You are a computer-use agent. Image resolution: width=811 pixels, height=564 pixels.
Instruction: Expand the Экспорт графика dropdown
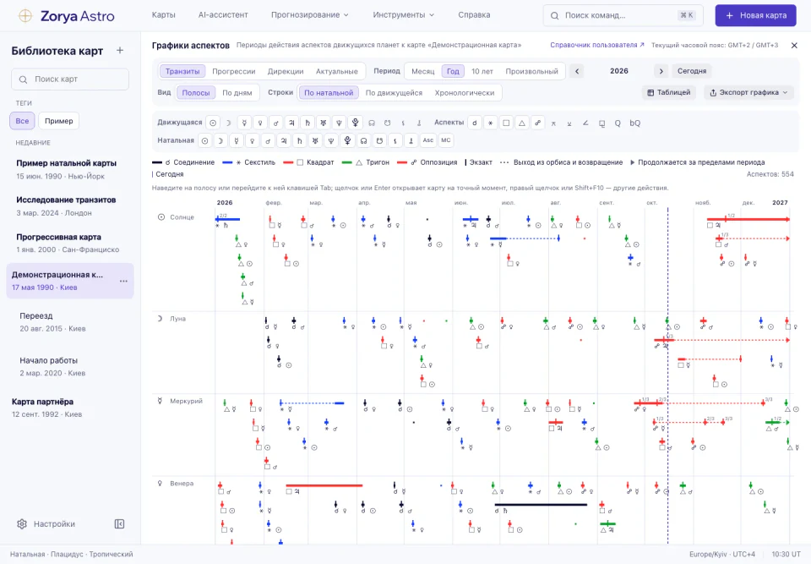748,93
